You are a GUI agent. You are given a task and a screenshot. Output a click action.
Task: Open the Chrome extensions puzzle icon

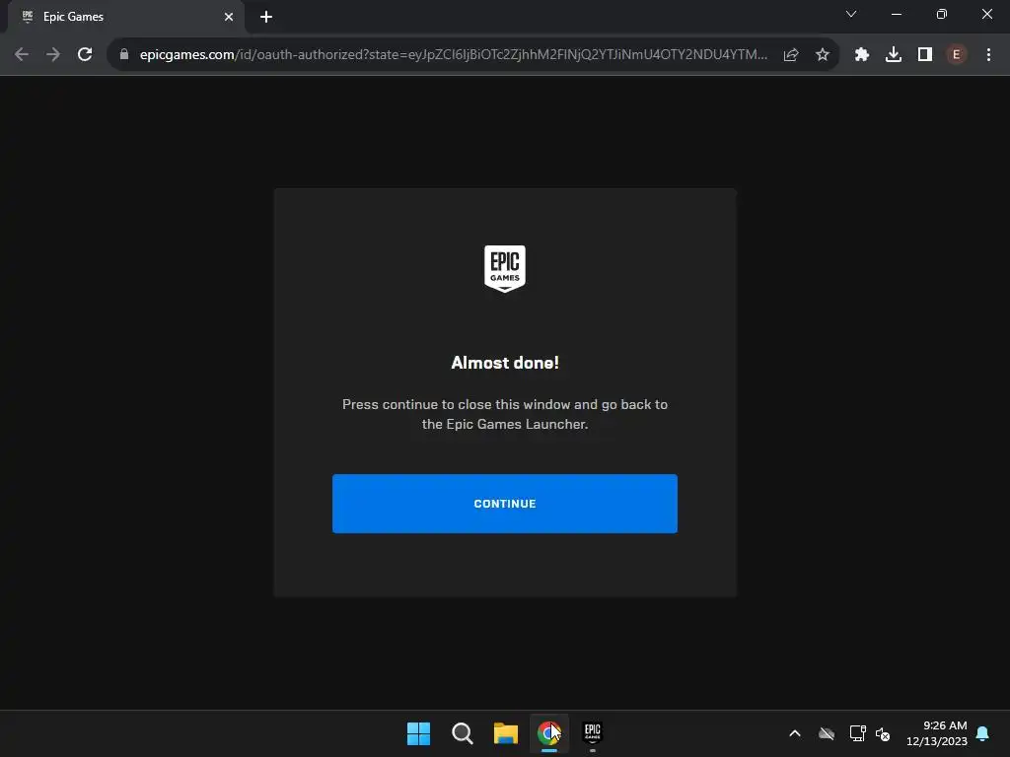click(862, 55)
